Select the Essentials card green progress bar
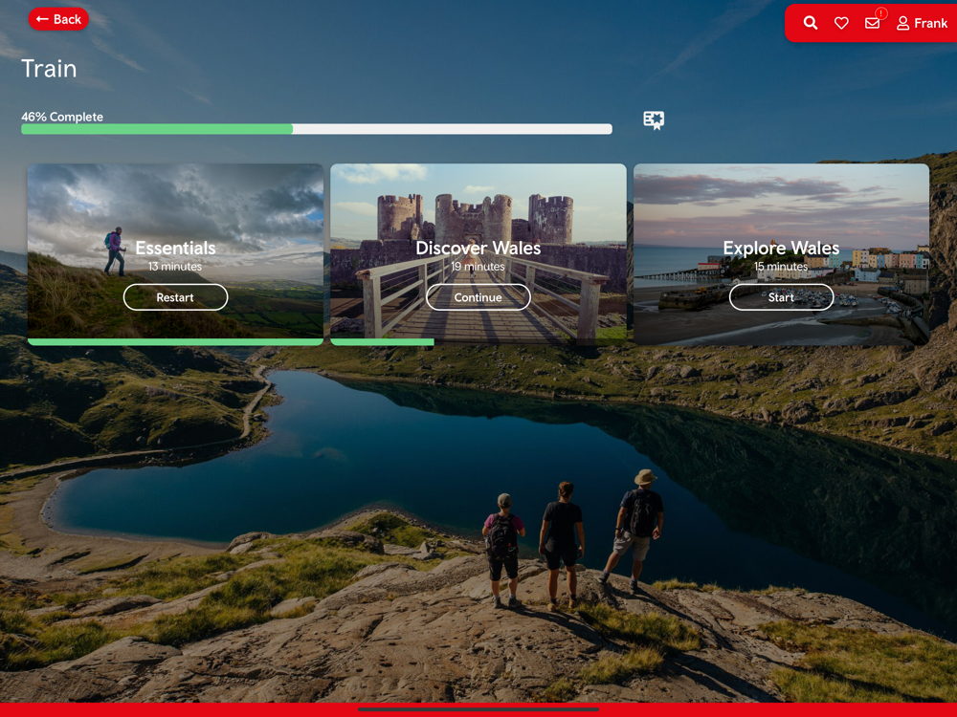Viewport: 957px width, 717px height. point(175,342)
